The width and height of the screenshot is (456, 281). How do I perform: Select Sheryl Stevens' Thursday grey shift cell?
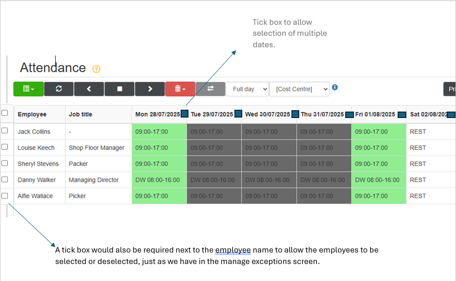(324, 164)
